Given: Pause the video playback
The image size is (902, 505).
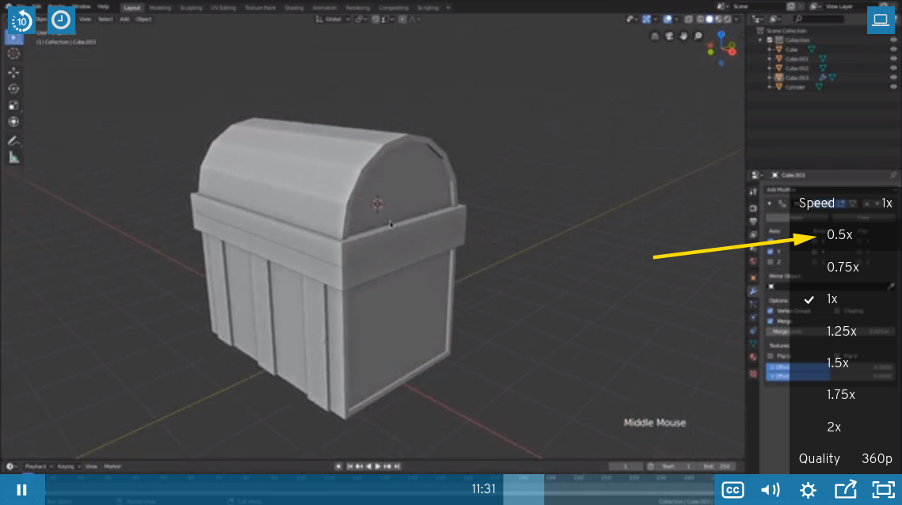Looking at the screenshot, I should pos(22,490).
